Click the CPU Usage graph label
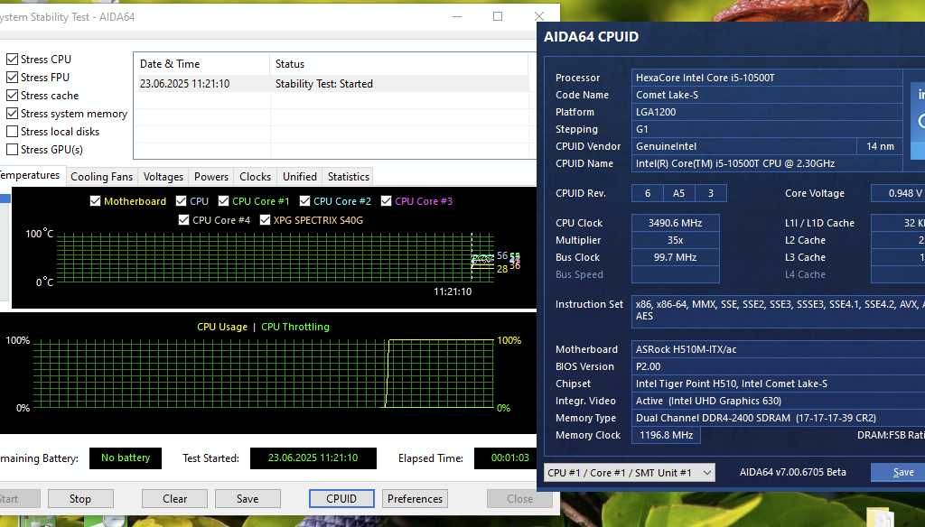 coord(222,327)
